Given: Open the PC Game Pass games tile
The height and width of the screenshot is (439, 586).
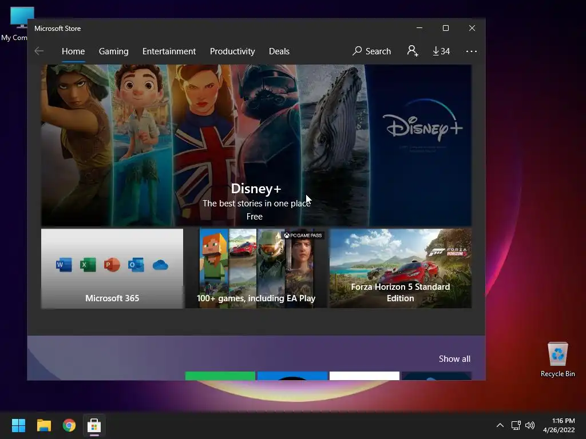Looking at the screenshot, I should coord(256,269).
